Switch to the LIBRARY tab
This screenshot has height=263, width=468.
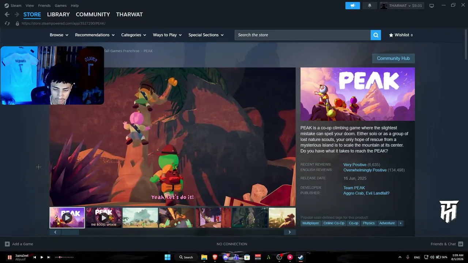58,14
